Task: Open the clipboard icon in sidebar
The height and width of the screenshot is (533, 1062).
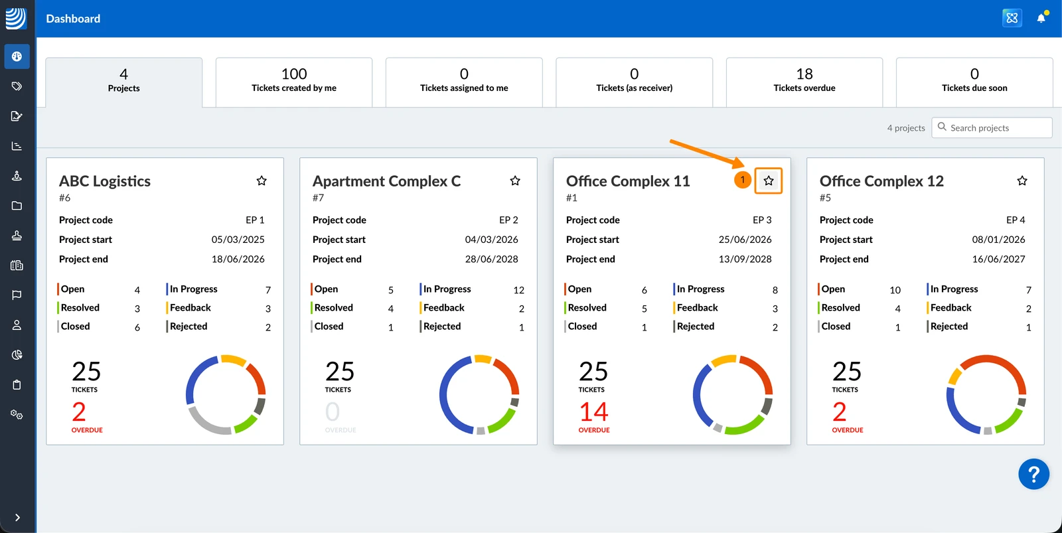Action: click(x=17, y=384)
